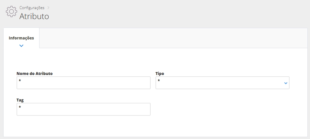Click the gray header area right of Atributo
The width and height of the screenshot is (310, 139).
178,15
